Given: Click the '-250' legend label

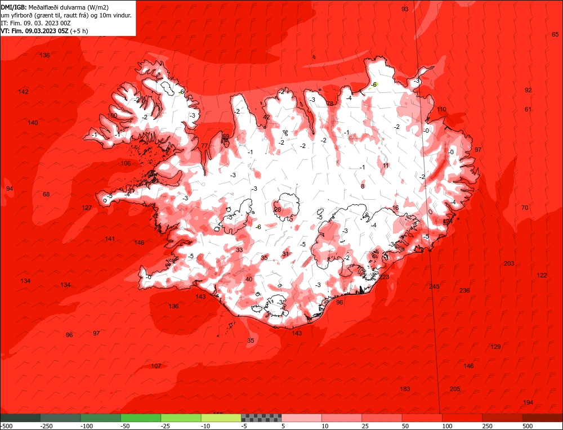Looking at the screenshot, I should [x=46, y=426].
